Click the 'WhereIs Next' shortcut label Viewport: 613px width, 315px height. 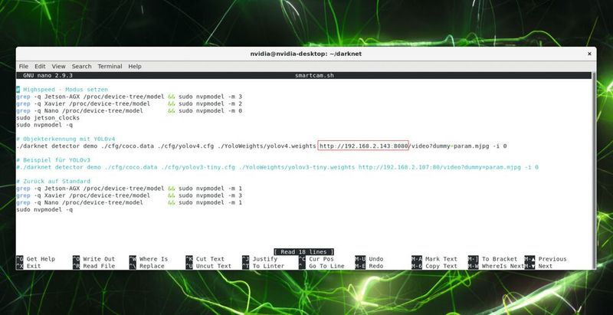tap(503, 266)
